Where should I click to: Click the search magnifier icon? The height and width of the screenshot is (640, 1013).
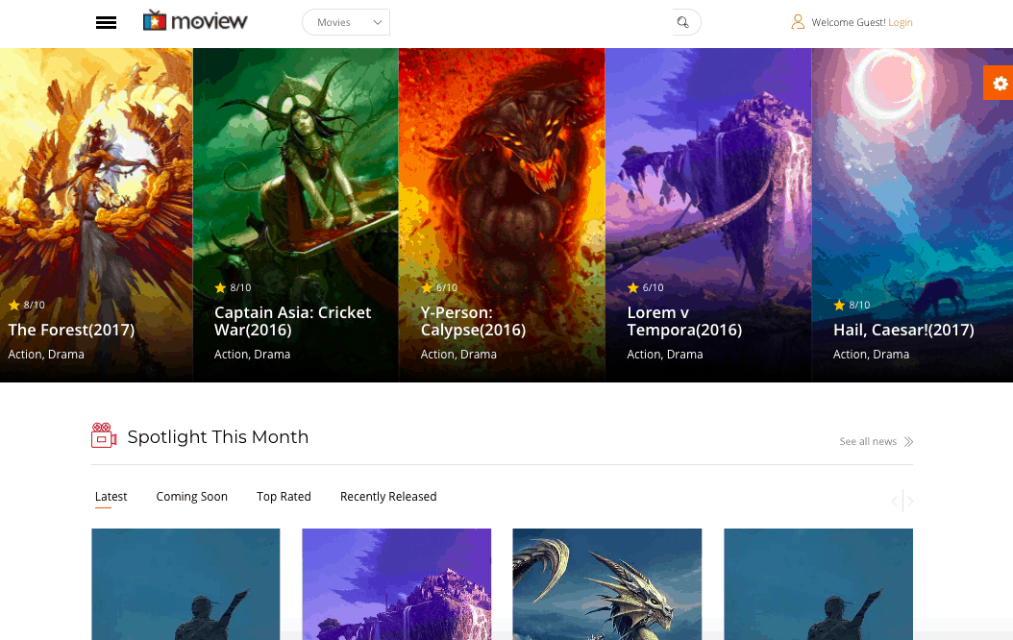(683, 21)
